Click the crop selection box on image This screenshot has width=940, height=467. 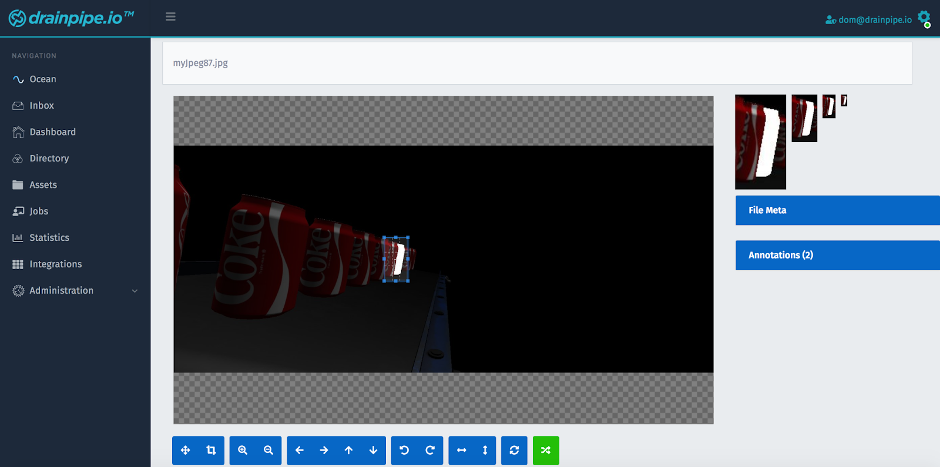tap(396, 259)
